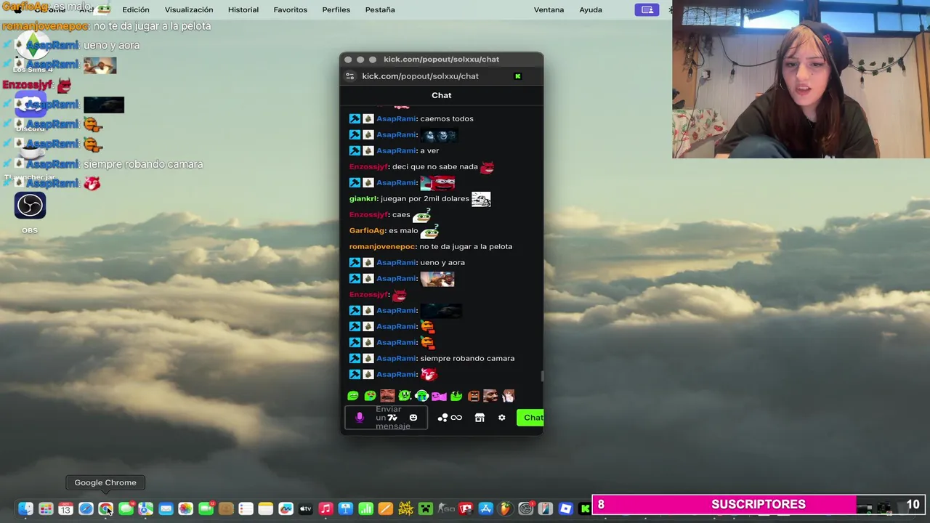
Task: Open the Edición menu
Action: (136, 9)
